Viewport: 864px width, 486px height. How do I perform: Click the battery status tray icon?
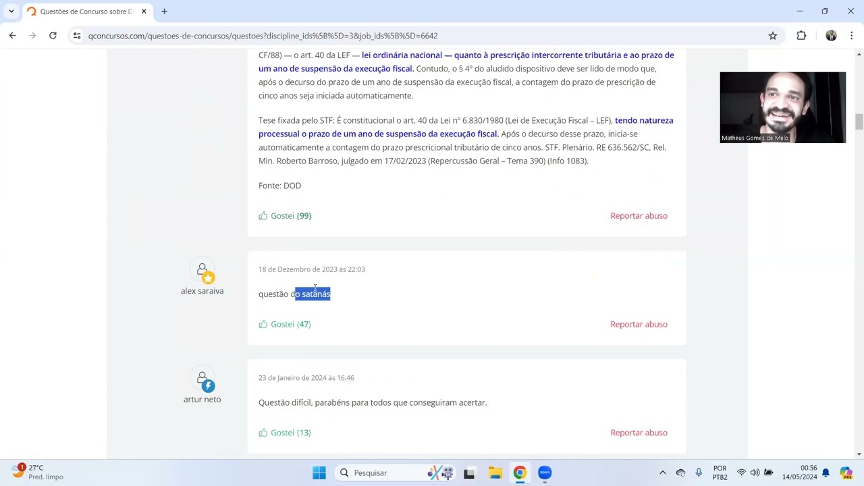768,473
